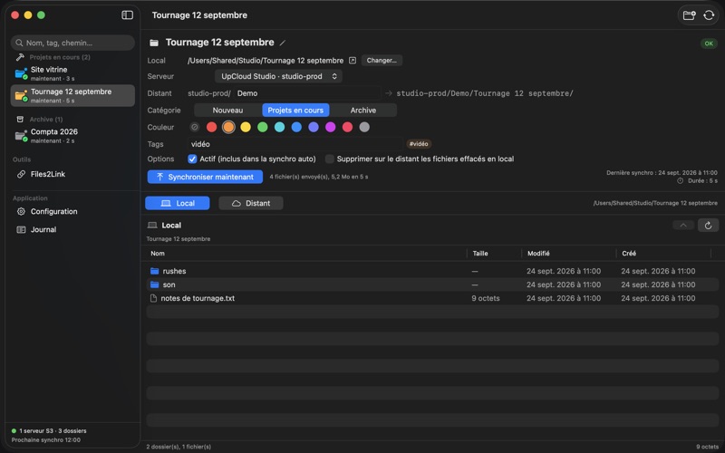Sort files by Taille column
This screenshot has height=453, width=725.
coord(480,254)
